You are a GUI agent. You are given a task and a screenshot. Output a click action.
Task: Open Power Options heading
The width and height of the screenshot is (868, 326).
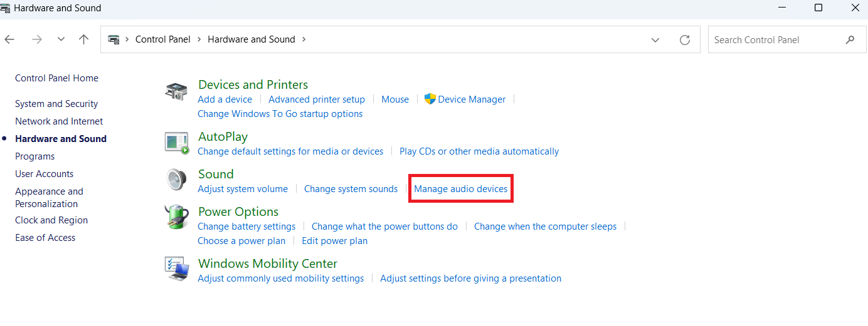238,211
